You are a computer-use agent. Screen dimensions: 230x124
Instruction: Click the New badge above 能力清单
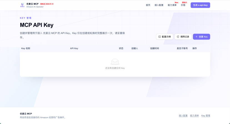coord(176,2)
